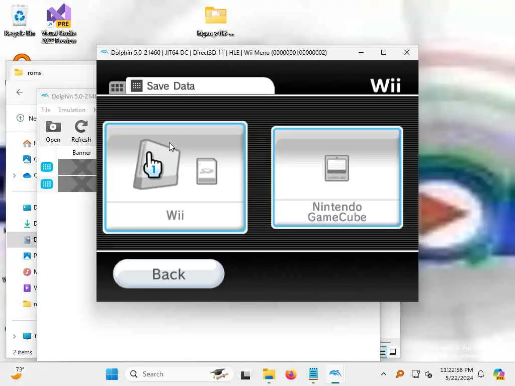Open the Windows Start menu
Screen dimensions: 515x386
[x=112, y=374]
